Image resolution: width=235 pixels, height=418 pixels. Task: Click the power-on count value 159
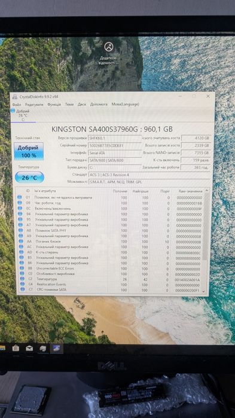click(x=196, y=160)
